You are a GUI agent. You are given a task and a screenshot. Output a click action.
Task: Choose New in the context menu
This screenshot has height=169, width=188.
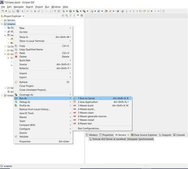43,28
